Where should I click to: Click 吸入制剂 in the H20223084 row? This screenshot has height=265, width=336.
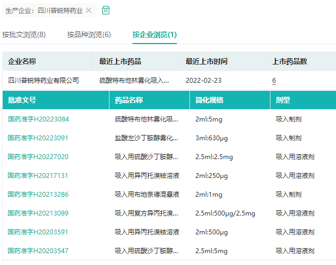point(289,119)
